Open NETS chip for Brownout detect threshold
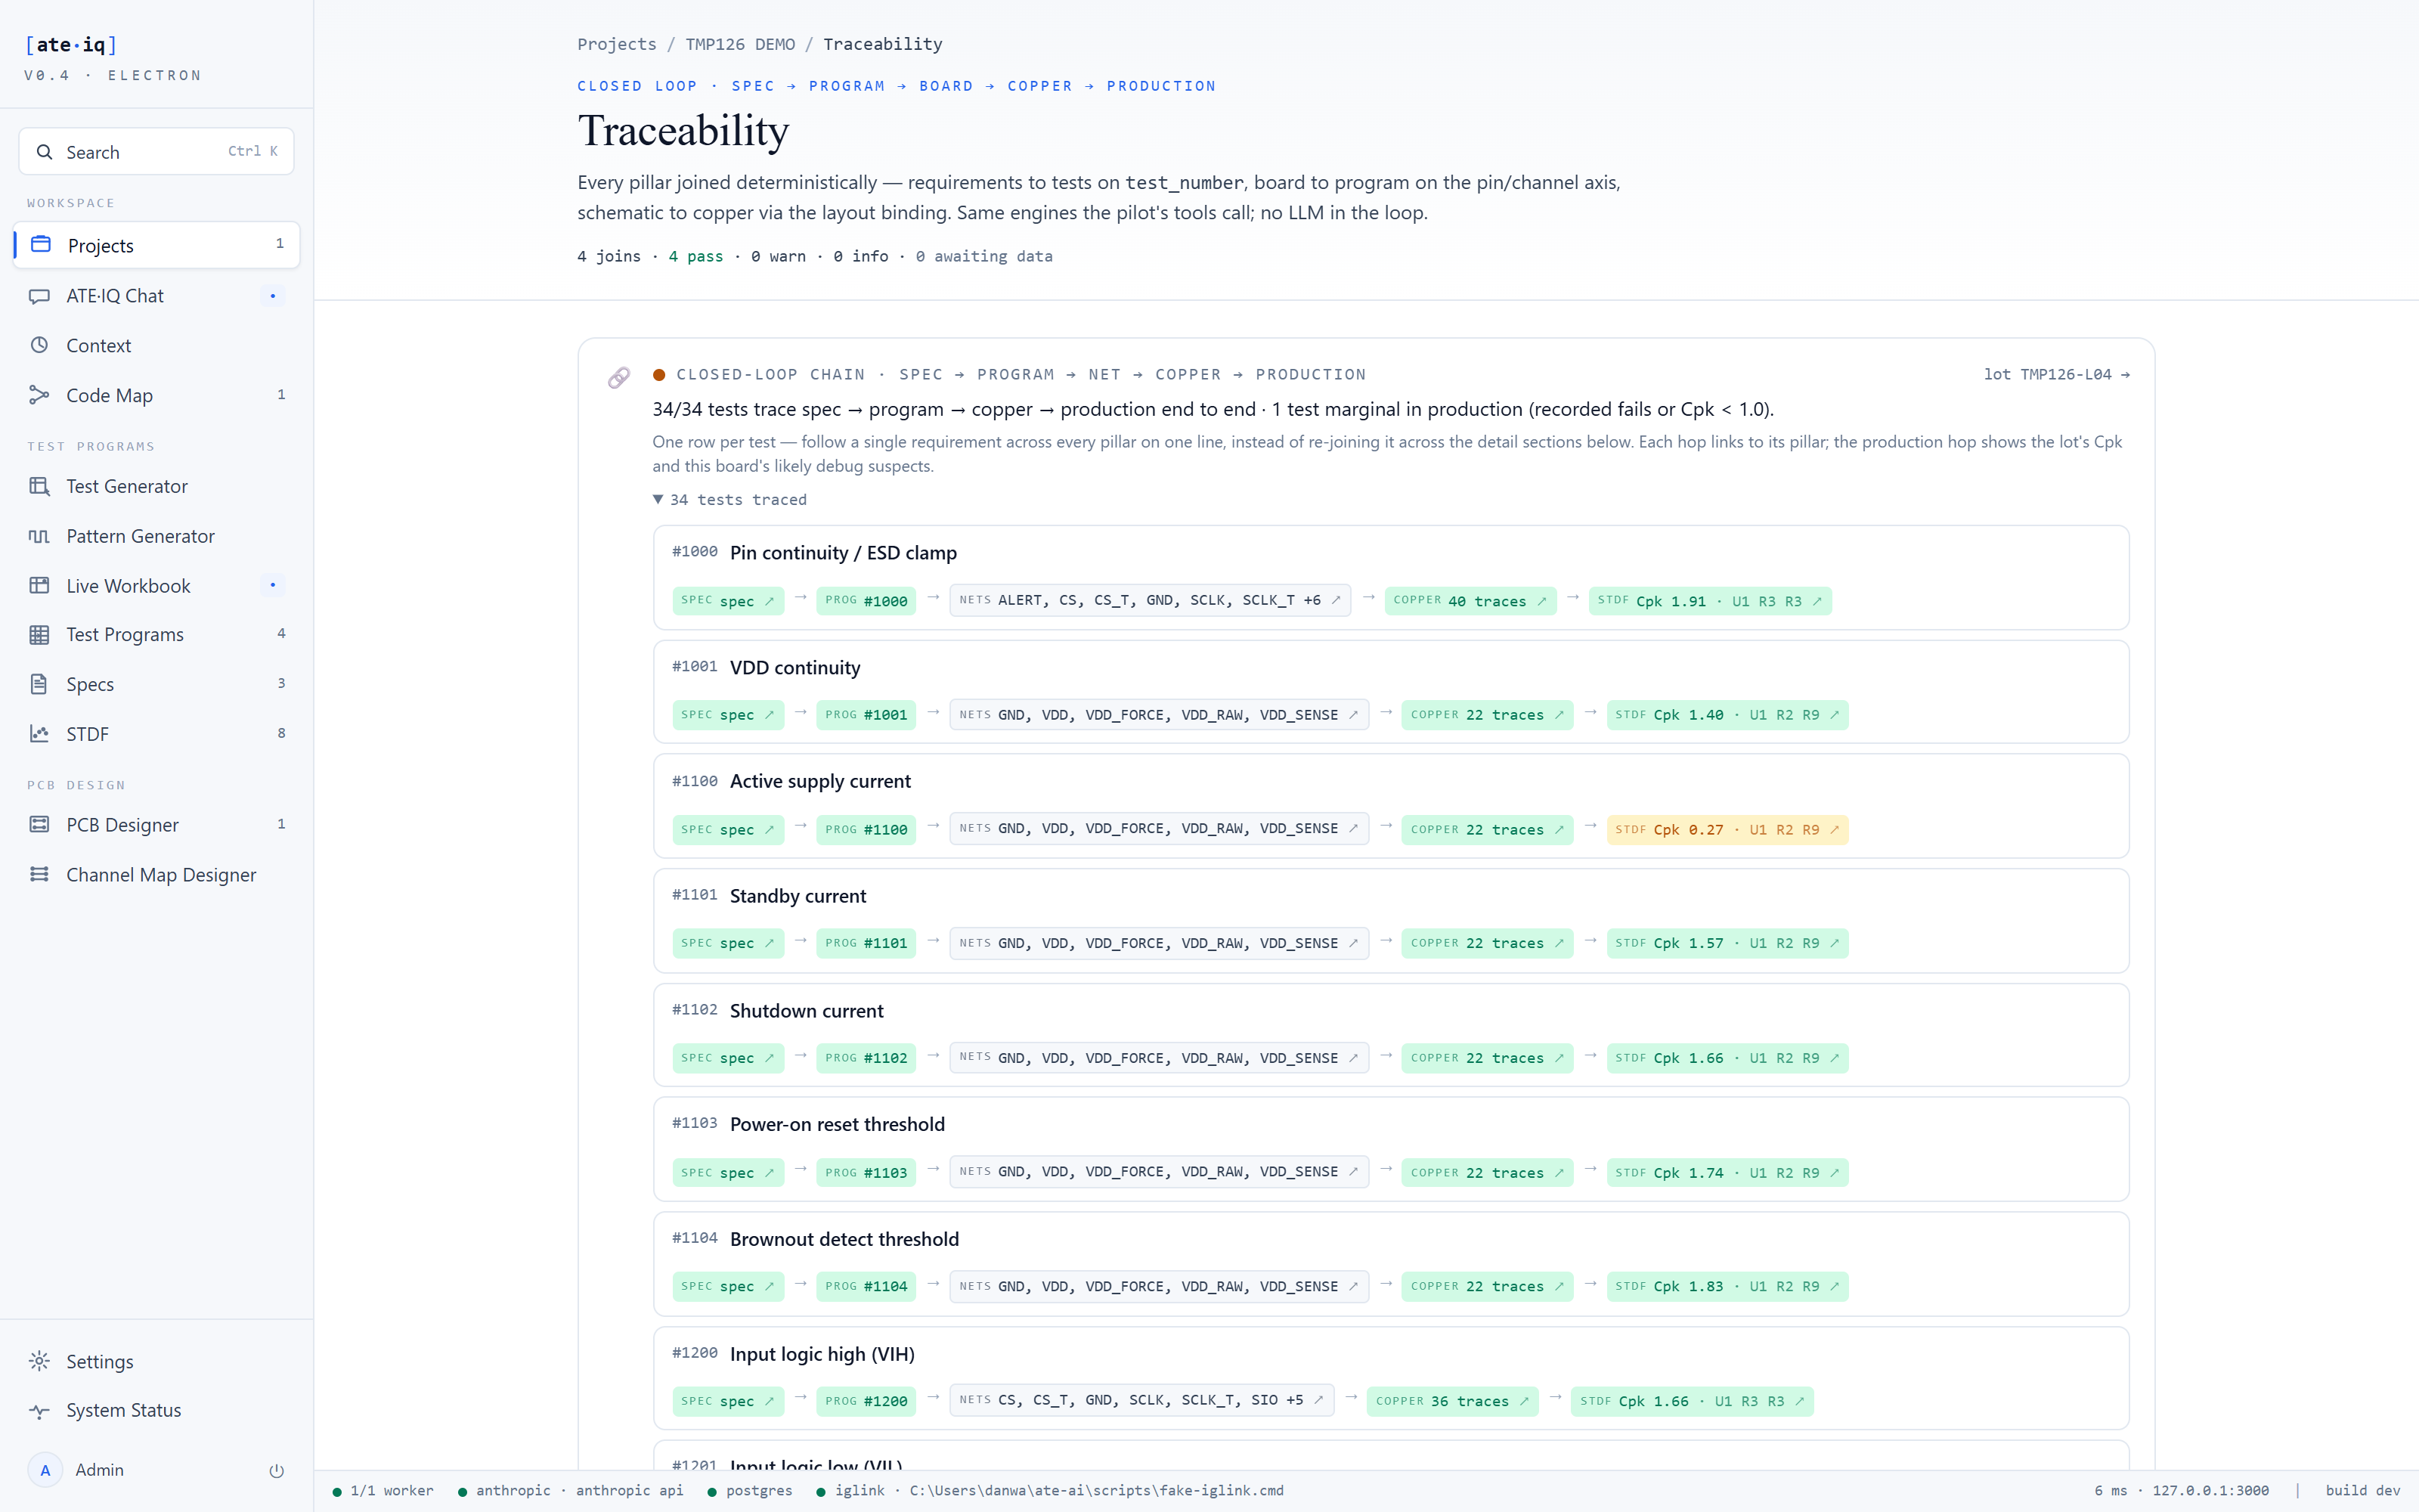2419x1512 pixels. coord(1159,1286)
